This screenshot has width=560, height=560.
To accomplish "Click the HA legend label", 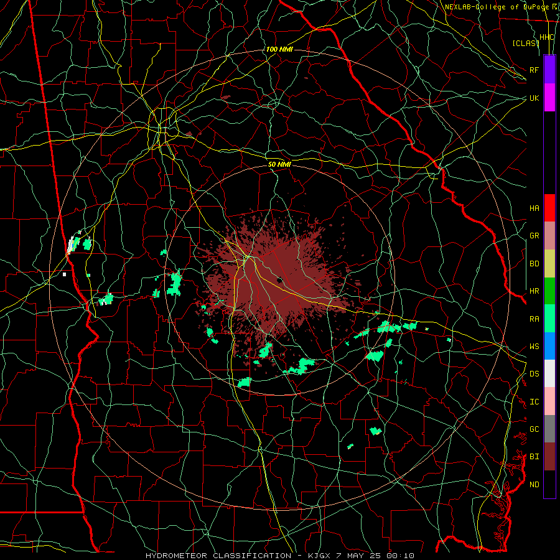I will pyautogui.click(x=534, y=208).
